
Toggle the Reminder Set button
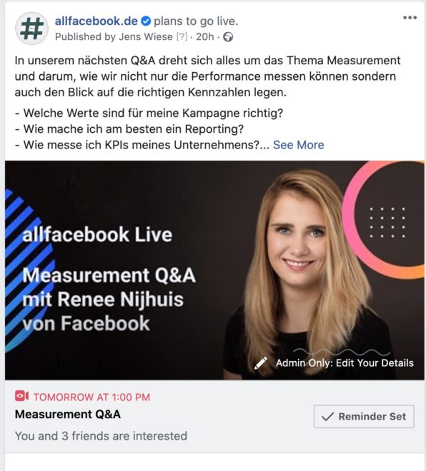(x=364, y=416)
